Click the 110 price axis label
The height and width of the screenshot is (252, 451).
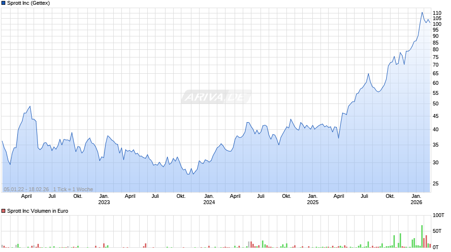(x=437, y=13)
